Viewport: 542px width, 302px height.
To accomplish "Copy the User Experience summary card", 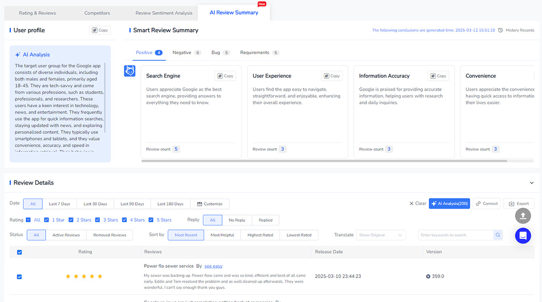I will [x=332, y=76].
